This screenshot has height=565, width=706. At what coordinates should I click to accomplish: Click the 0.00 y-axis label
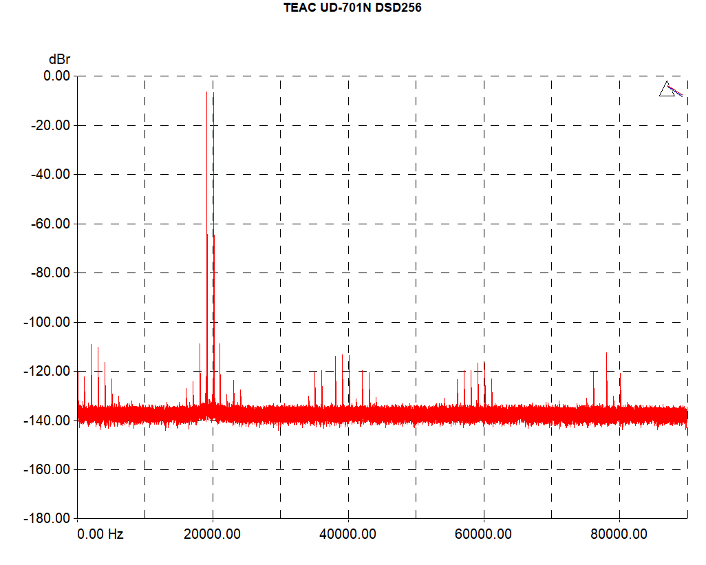coord(56,76)
